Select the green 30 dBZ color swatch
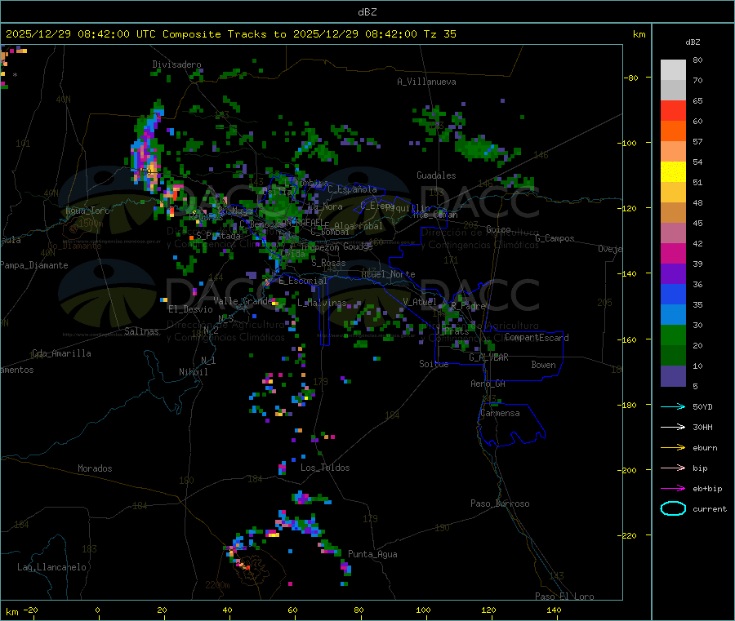Screen dimensions: 735x621 click(x=673, y=335)
